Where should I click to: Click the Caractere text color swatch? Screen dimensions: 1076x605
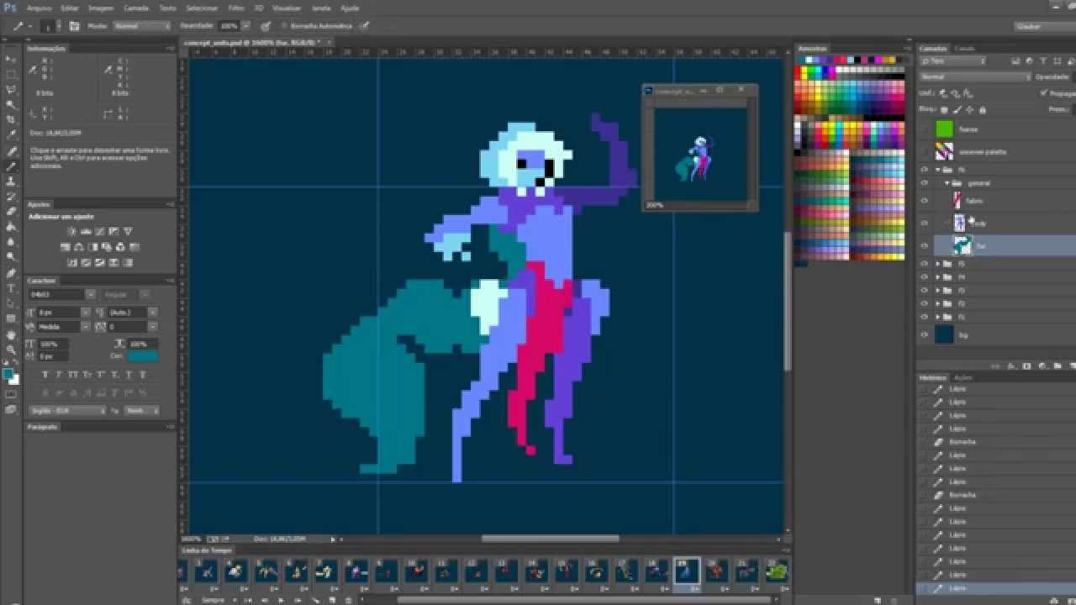point(142,356)
